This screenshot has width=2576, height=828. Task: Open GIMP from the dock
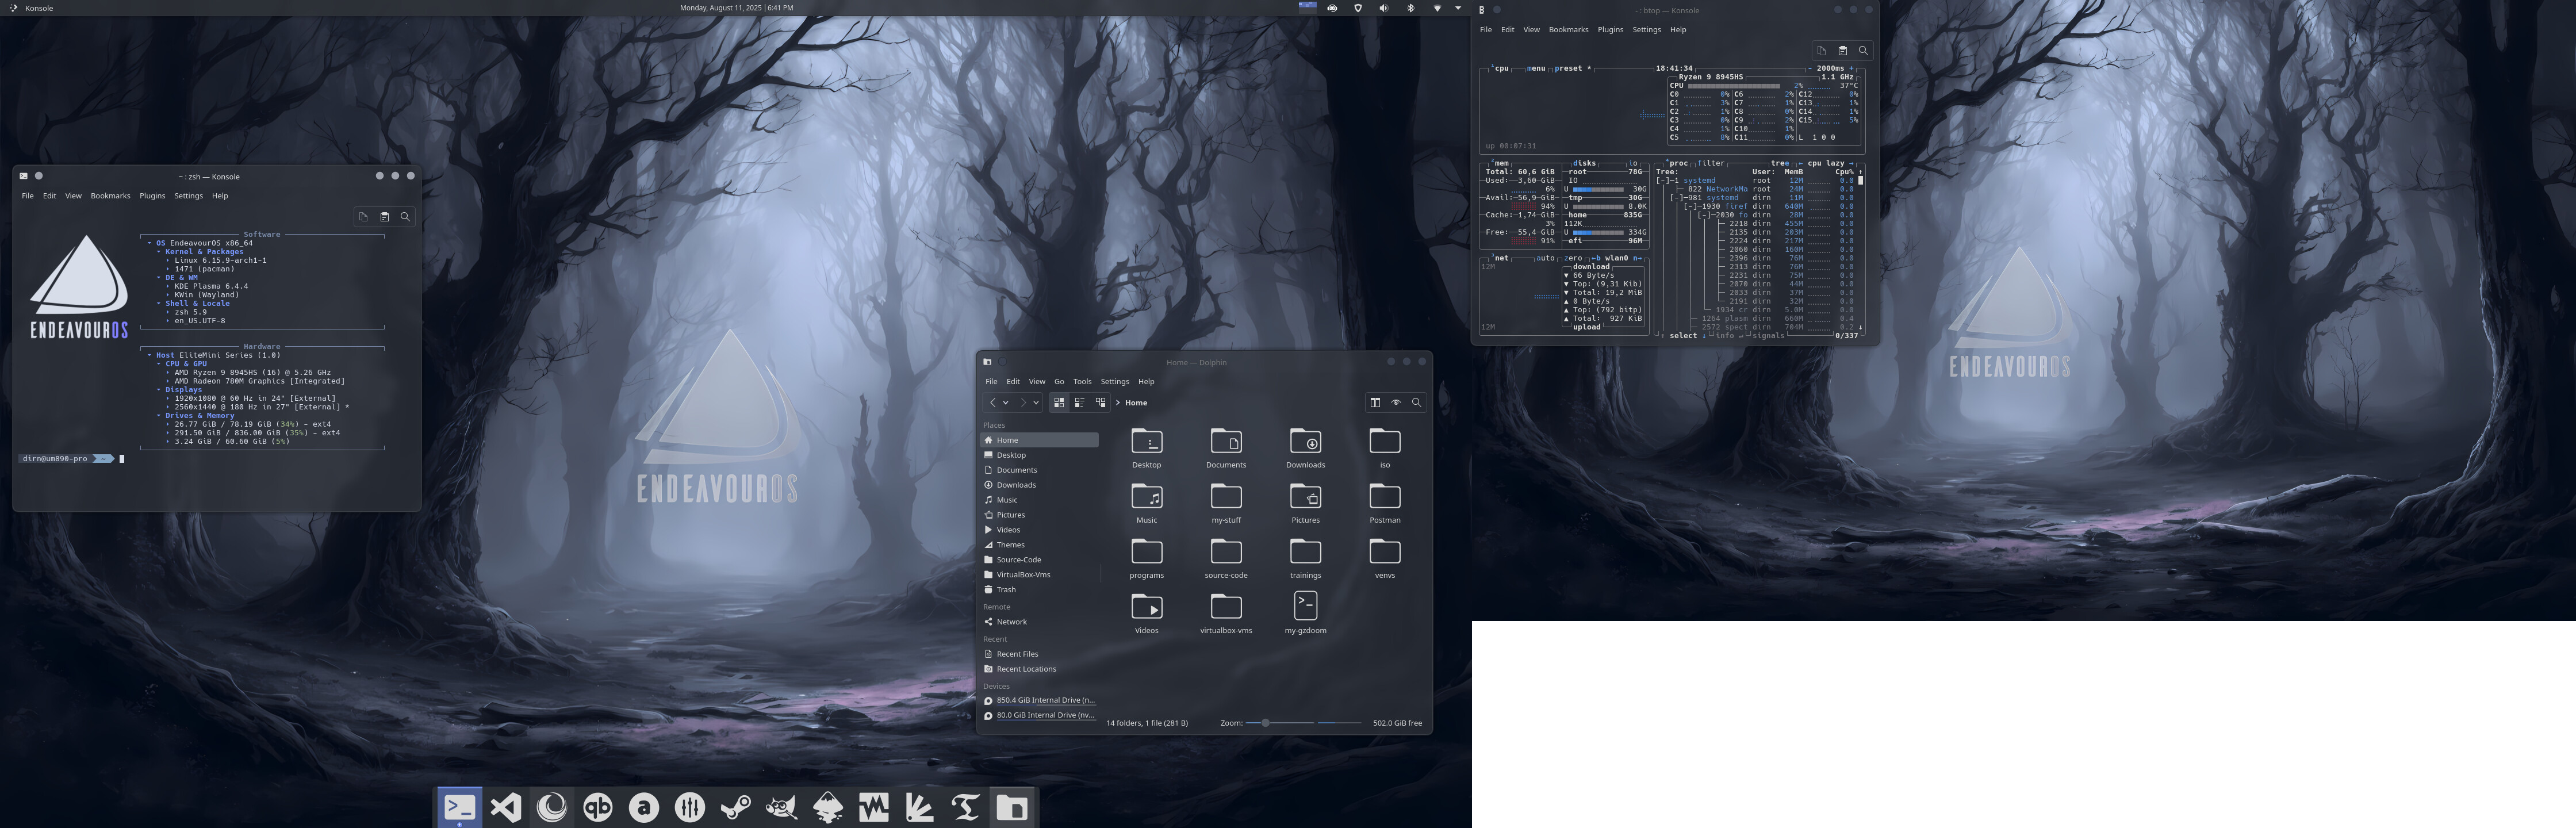(x=782, y=808)
